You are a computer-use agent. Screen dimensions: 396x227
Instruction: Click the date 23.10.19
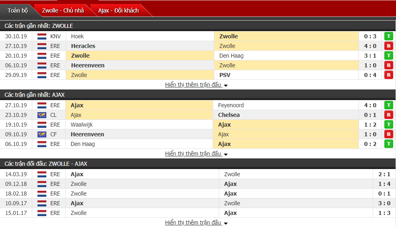pyautogui.click(x=16, y=115)
